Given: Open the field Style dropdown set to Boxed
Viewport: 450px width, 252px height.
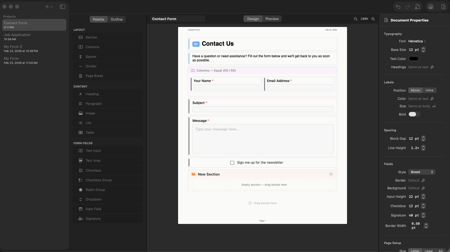Looking at the screenshot, I should pos(422,172).
